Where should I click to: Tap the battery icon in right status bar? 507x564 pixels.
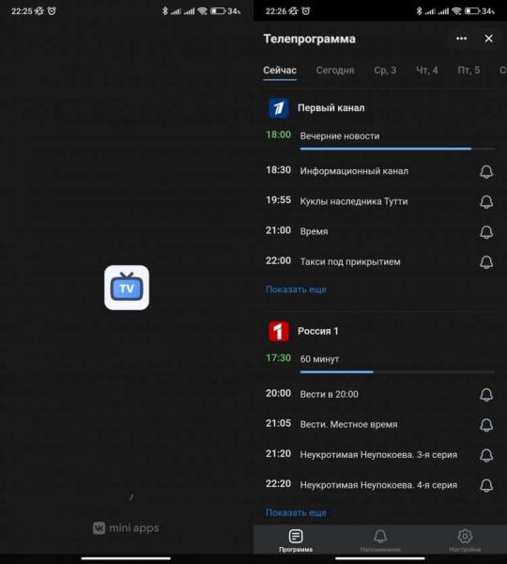tap(472, 11)
